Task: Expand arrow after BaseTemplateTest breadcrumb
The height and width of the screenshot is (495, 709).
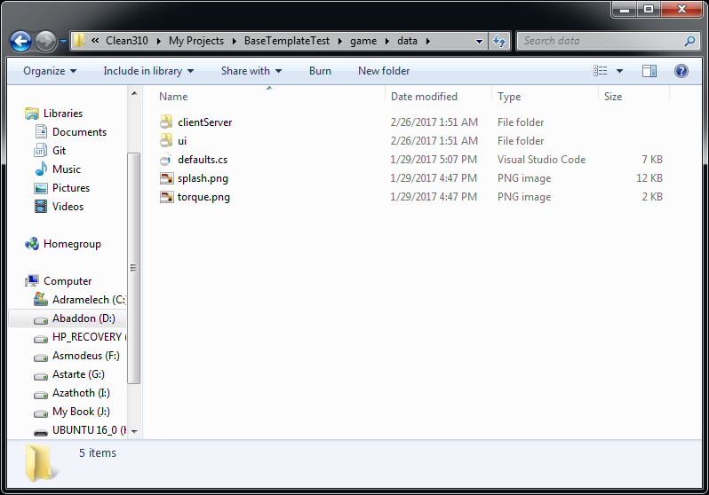Action: point(339,41)
